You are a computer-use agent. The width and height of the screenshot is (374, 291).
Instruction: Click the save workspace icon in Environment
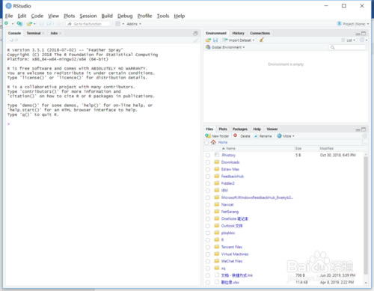(x=215, y=40)
